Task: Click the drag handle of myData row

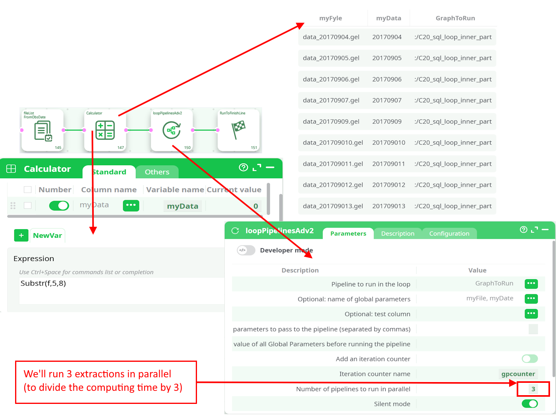Action: pos(13,206)
